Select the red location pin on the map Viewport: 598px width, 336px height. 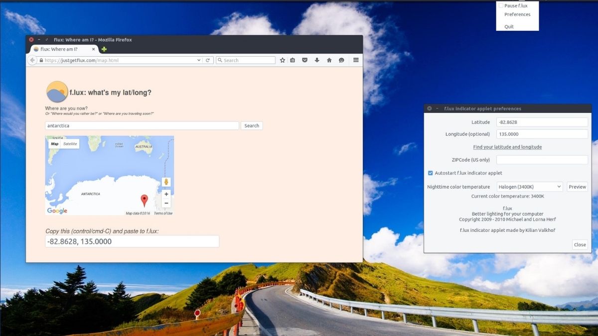pyautogui.click(x=145, y=201)
